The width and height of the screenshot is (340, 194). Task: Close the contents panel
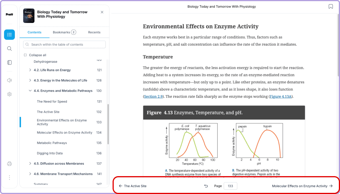point(102,12)
